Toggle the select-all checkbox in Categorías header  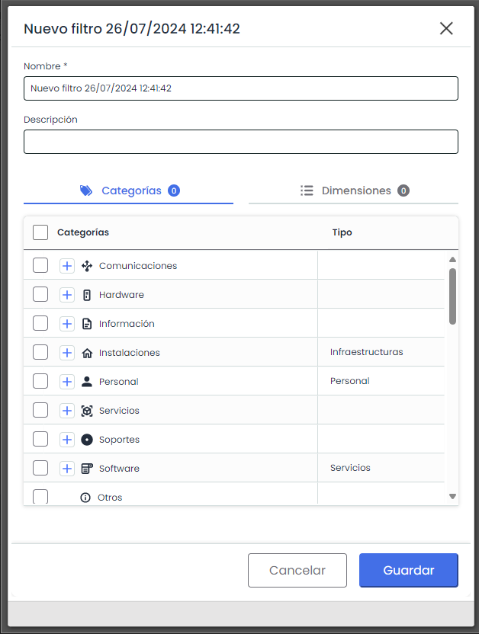click(40, 232)
